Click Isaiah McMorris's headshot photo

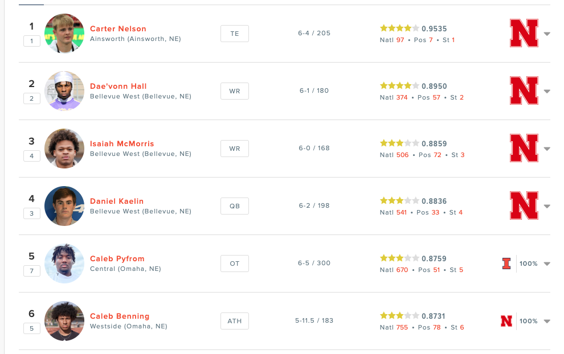[x=64, y=149]
